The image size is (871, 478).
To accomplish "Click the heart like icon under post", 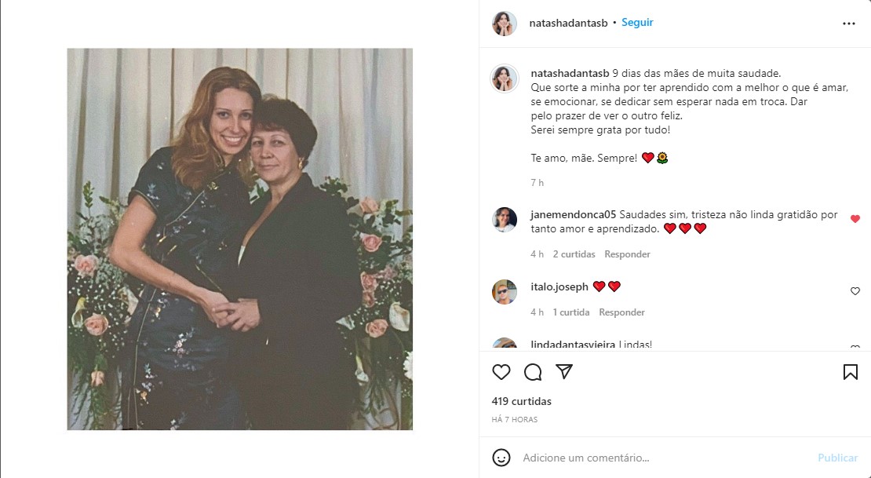I will click(x=501, y=372).
